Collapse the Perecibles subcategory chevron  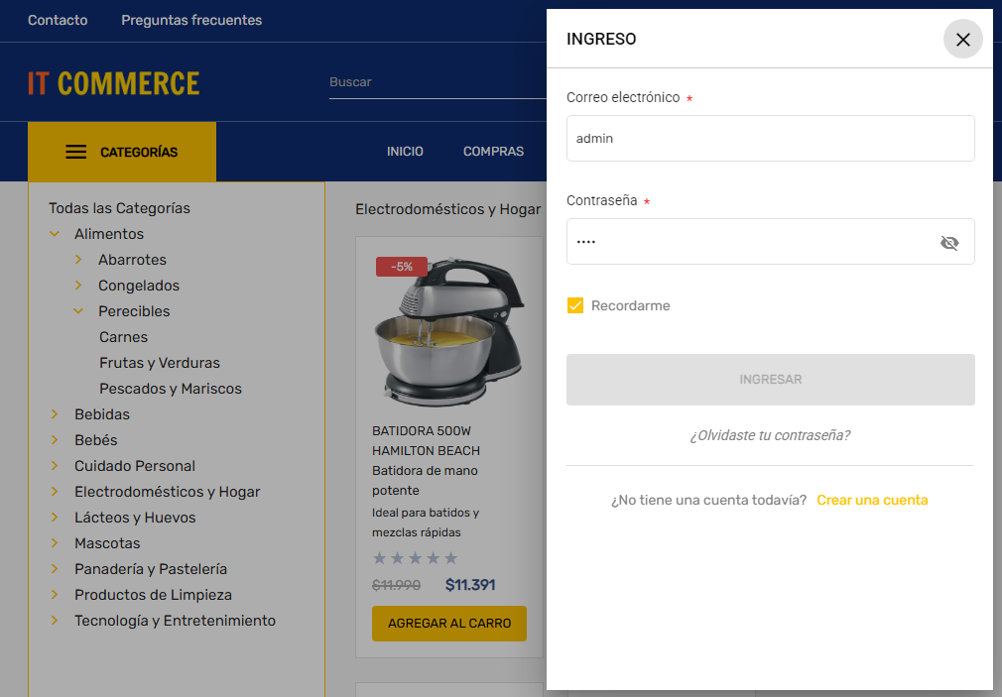tap(78, 311)
